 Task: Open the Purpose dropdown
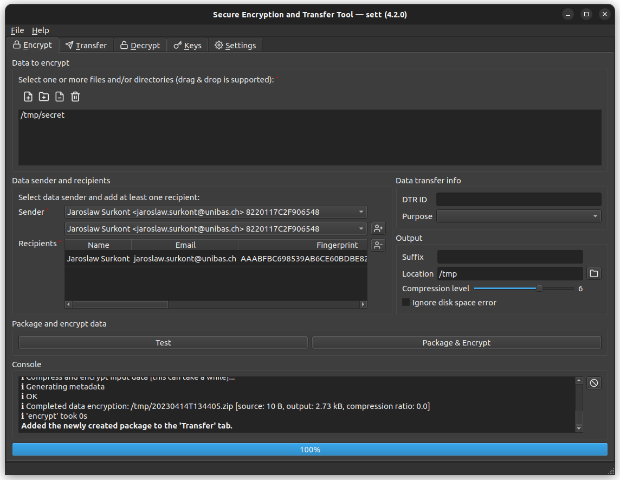(519, 216)
